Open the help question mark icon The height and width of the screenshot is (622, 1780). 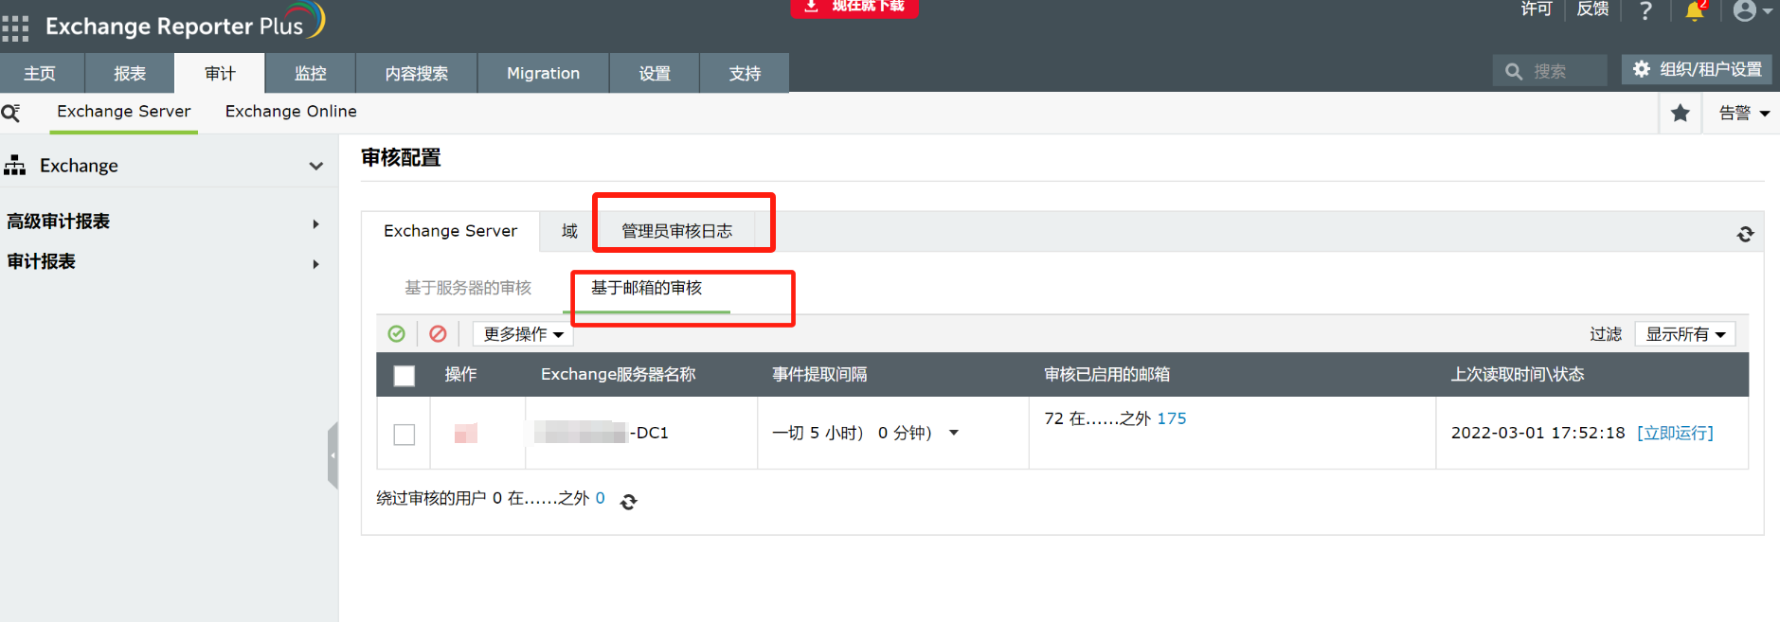[x=1645, y=10]
